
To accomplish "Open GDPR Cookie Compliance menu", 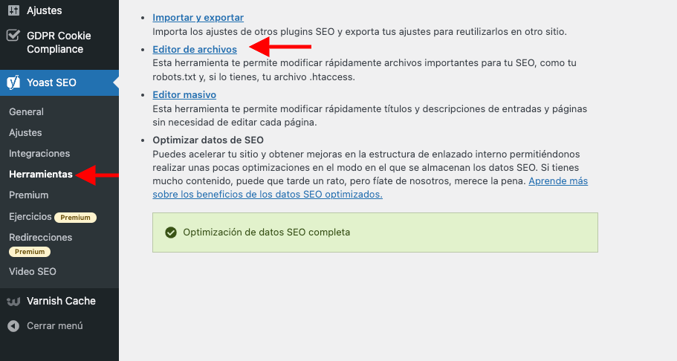I will tap(59, 42).
